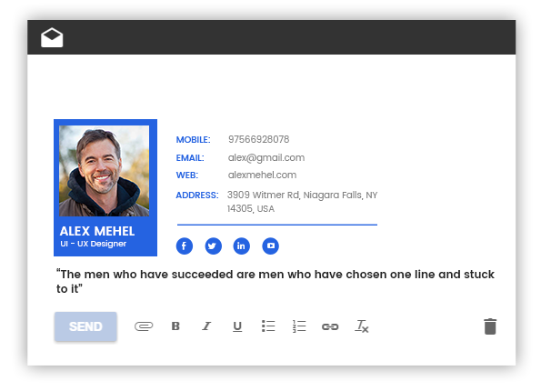Click the quote beginning "The men who have succeeded"
The width and height of the screenshot is (551, 391).
[x=275, y=281]
